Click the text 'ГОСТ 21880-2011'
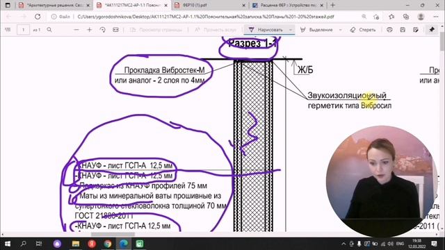The image size is (445, 250). [x=104, y=216]
